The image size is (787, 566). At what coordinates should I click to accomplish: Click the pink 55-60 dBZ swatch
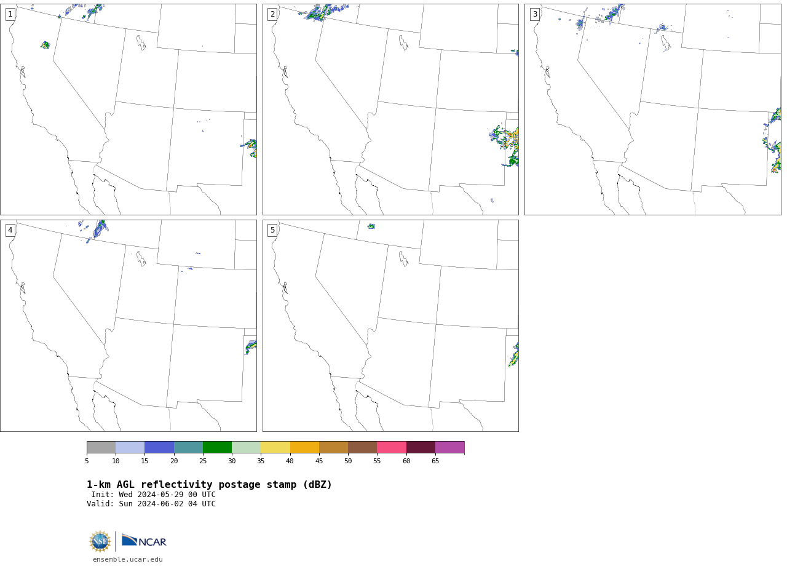392,447
